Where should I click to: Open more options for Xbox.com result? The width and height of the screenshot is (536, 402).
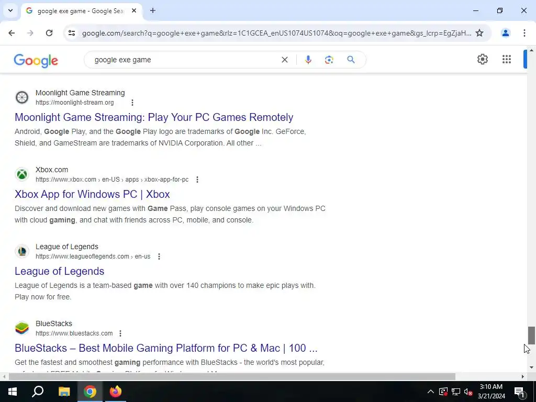point(197,180)
